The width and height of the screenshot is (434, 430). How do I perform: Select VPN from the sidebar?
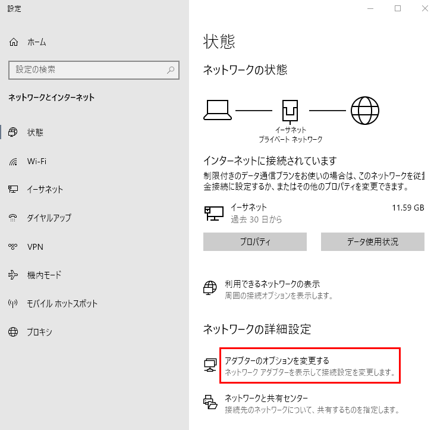35,247
